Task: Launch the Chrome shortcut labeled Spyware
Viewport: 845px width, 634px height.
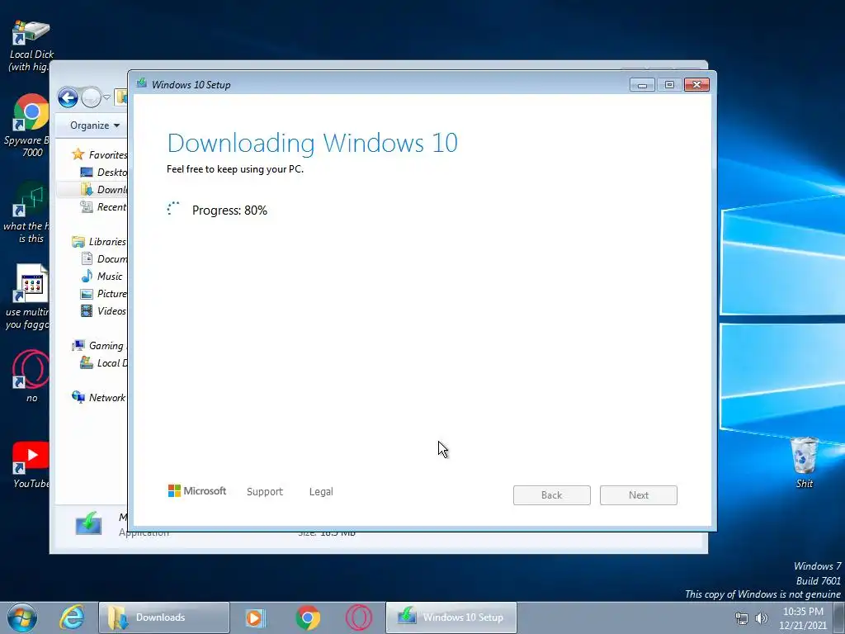Action: coord(31,125)
